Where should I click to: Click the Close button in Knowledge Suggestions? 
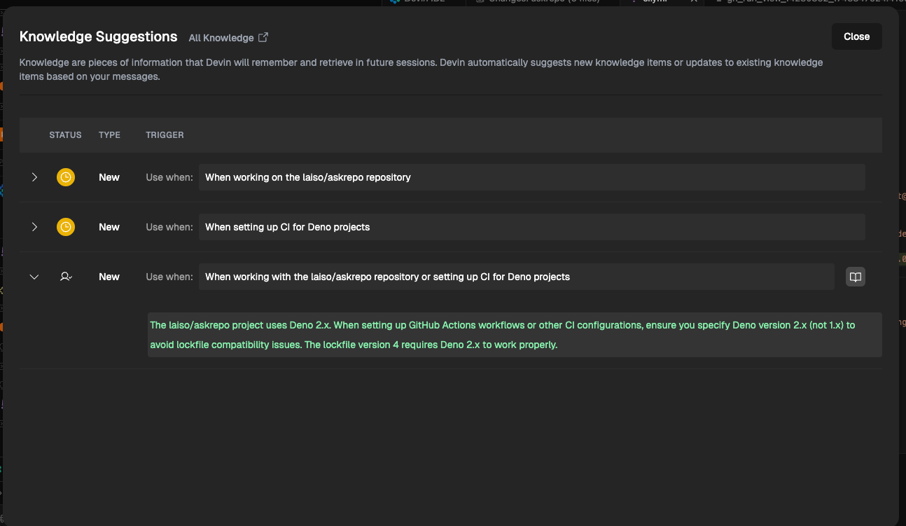point(856,36)
